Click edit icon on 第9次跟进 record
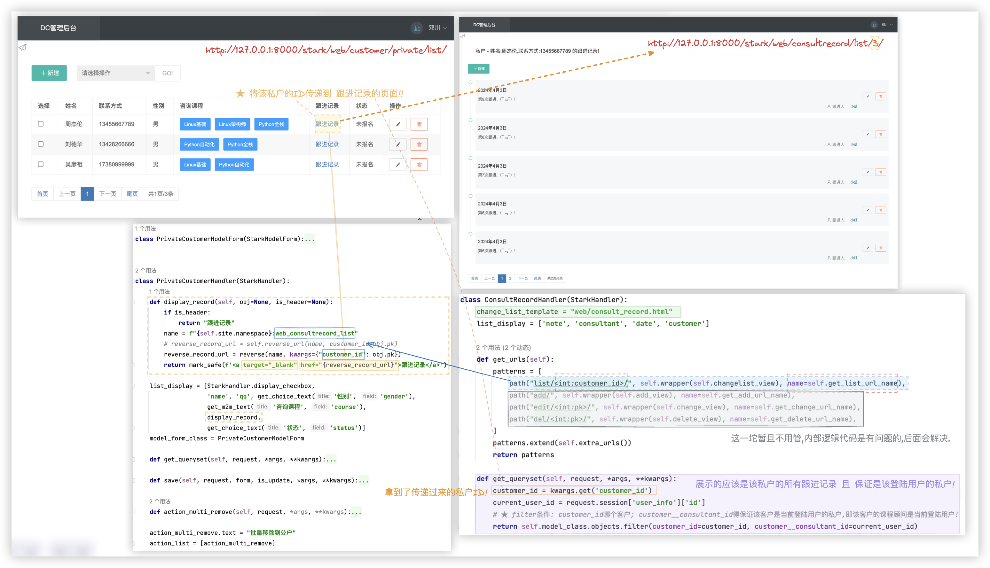 (x=868, y=96)
